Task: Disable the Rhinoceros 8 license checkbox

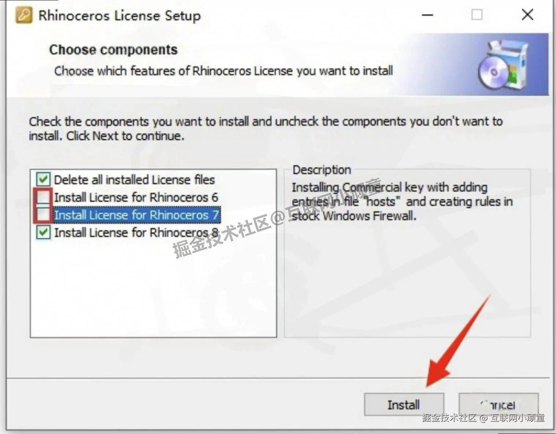Action: point(43,232)
